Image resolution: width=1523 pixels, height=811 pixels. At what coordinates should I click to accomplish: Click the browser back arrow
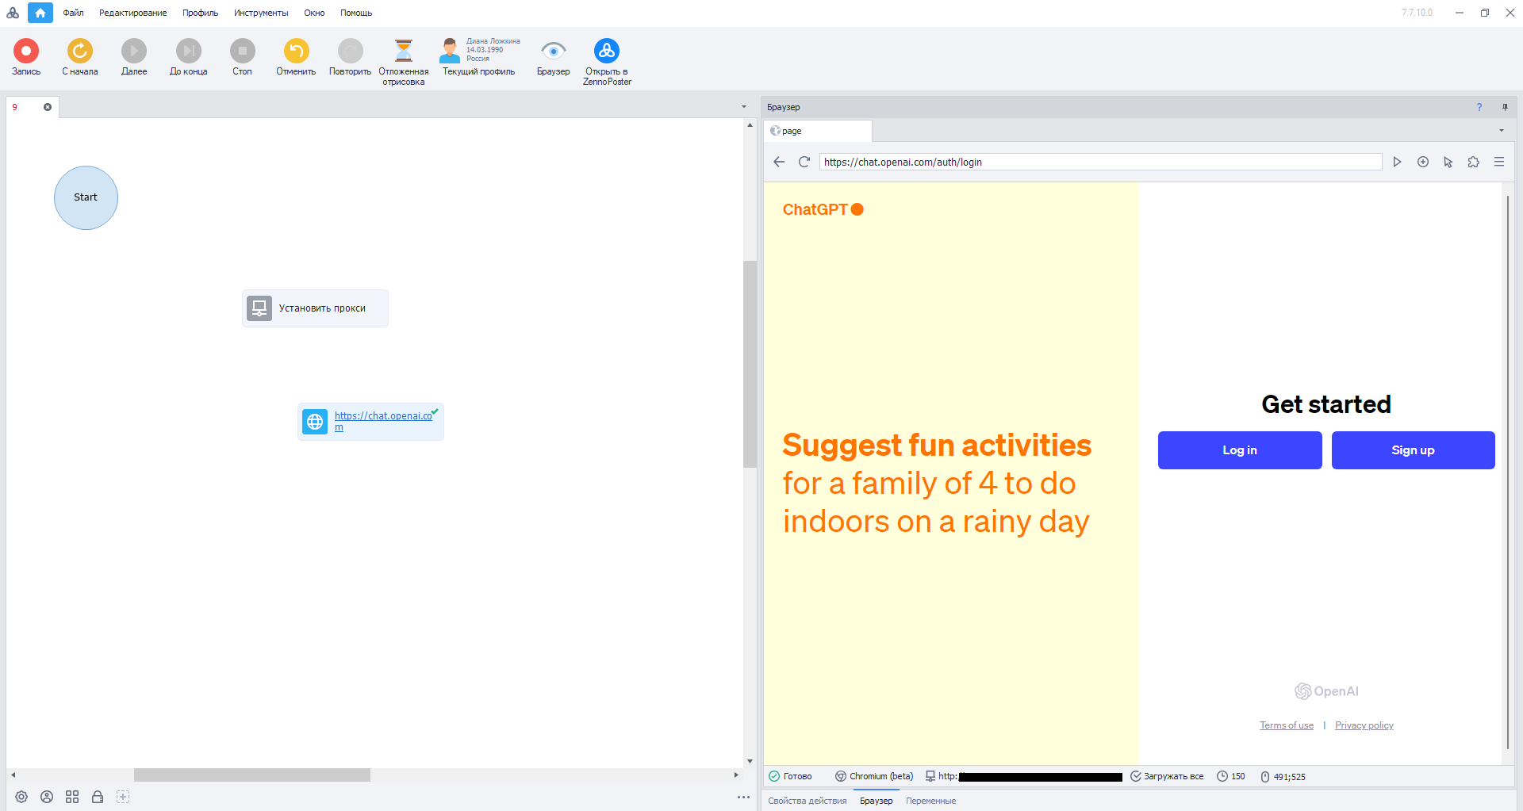click(x=779, y=162)
